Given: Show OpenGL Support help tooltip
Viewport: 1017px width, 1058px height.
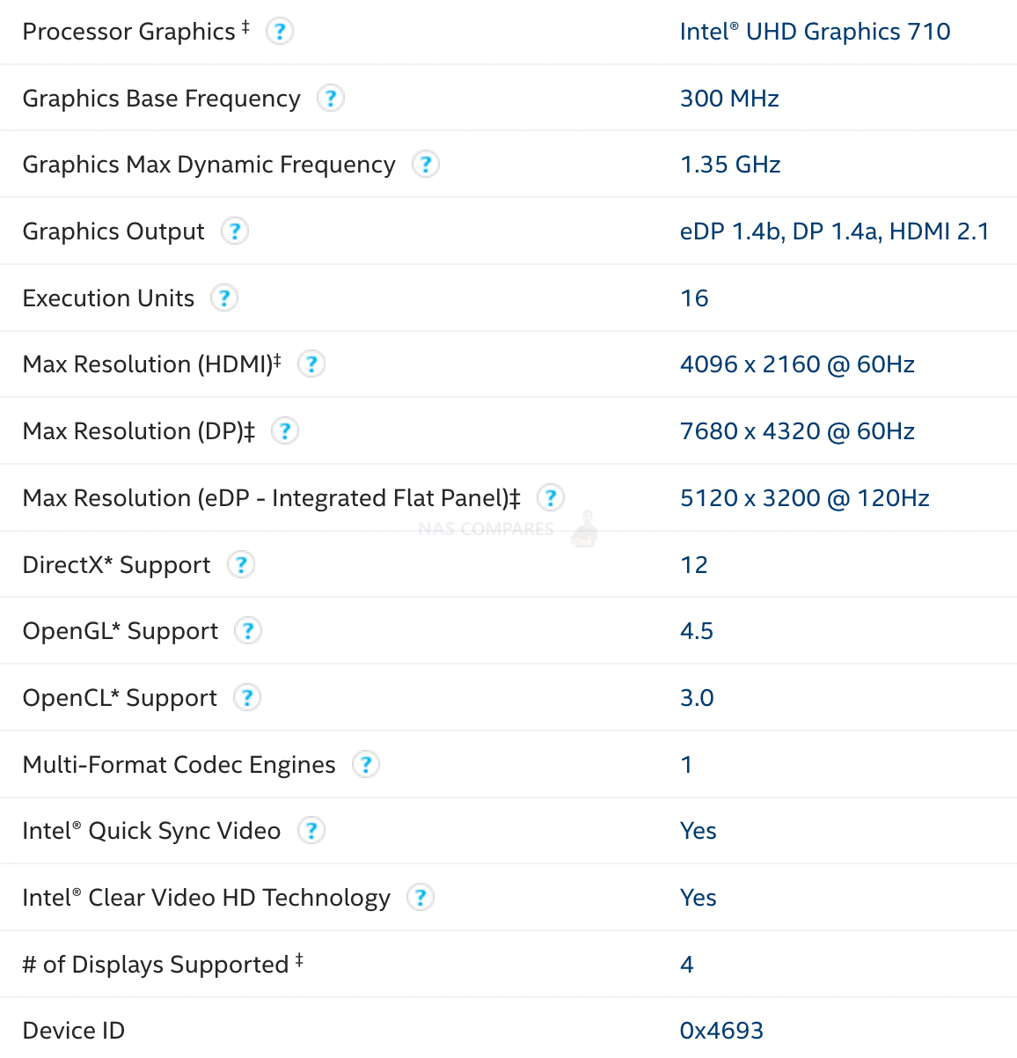Looking at the screenshot, I should click(x=248, y=631).
